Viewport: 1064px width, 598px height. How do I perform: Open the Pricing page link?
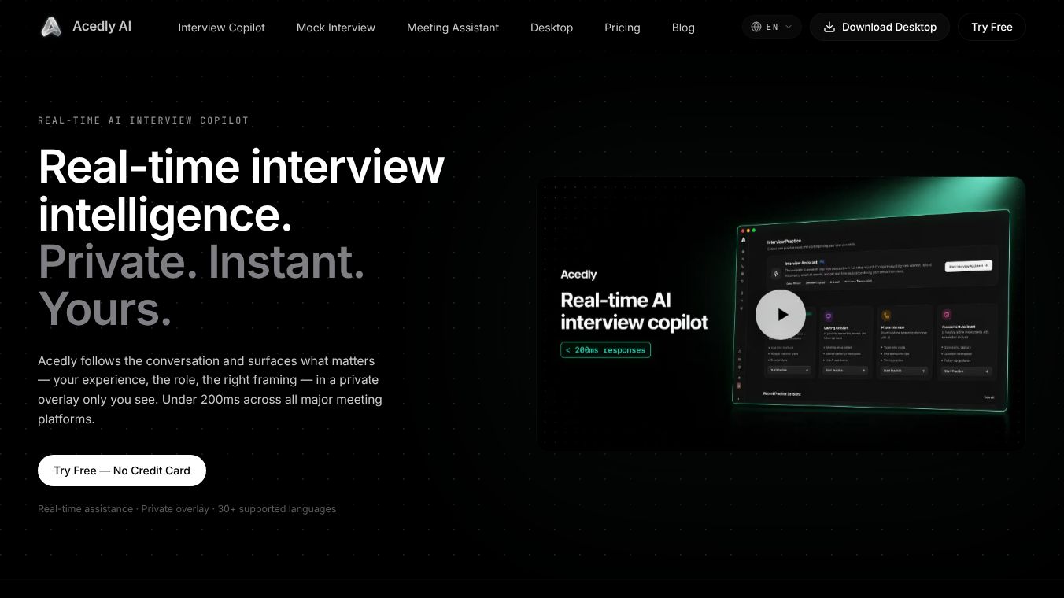pyautogui.click(x=623, y=28)
